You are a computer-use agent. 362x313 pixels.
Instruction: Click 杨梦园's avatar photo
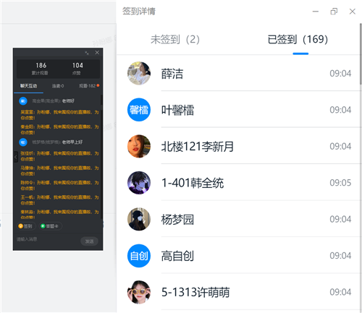[x=139, y=219]
